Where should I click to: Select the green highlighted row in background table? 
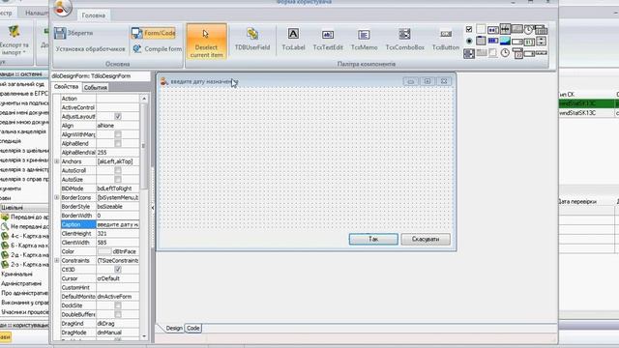point(588,103)
